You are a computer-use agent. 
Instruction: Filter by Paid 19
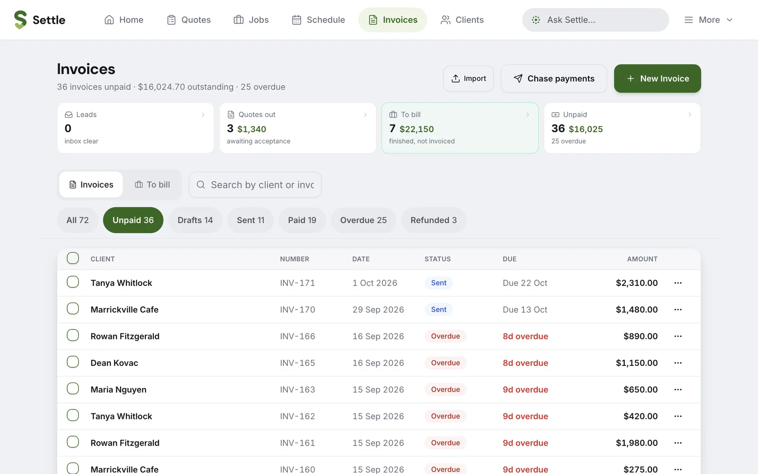click(x=302, y=220)
